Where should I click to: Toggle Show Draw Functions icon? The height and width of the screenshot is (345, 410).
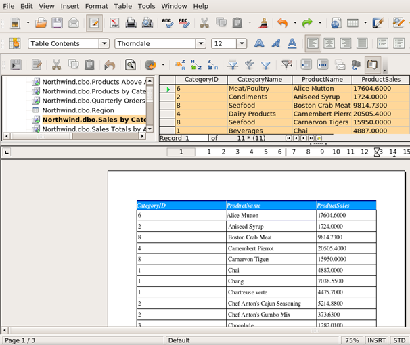[x=378, y=23]
